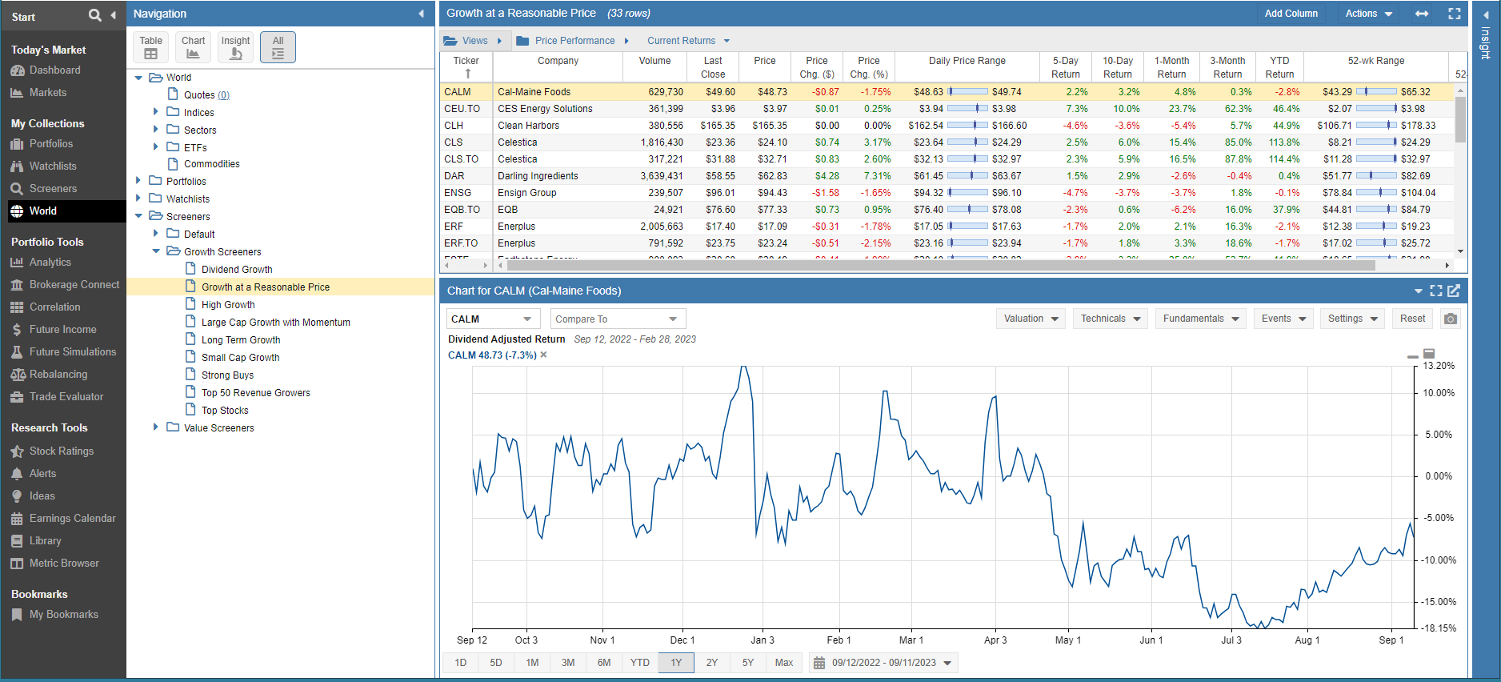Pop out the CALM chart in new window
Viewport: 1501px width, 682px height.
tap(1455, 291)
